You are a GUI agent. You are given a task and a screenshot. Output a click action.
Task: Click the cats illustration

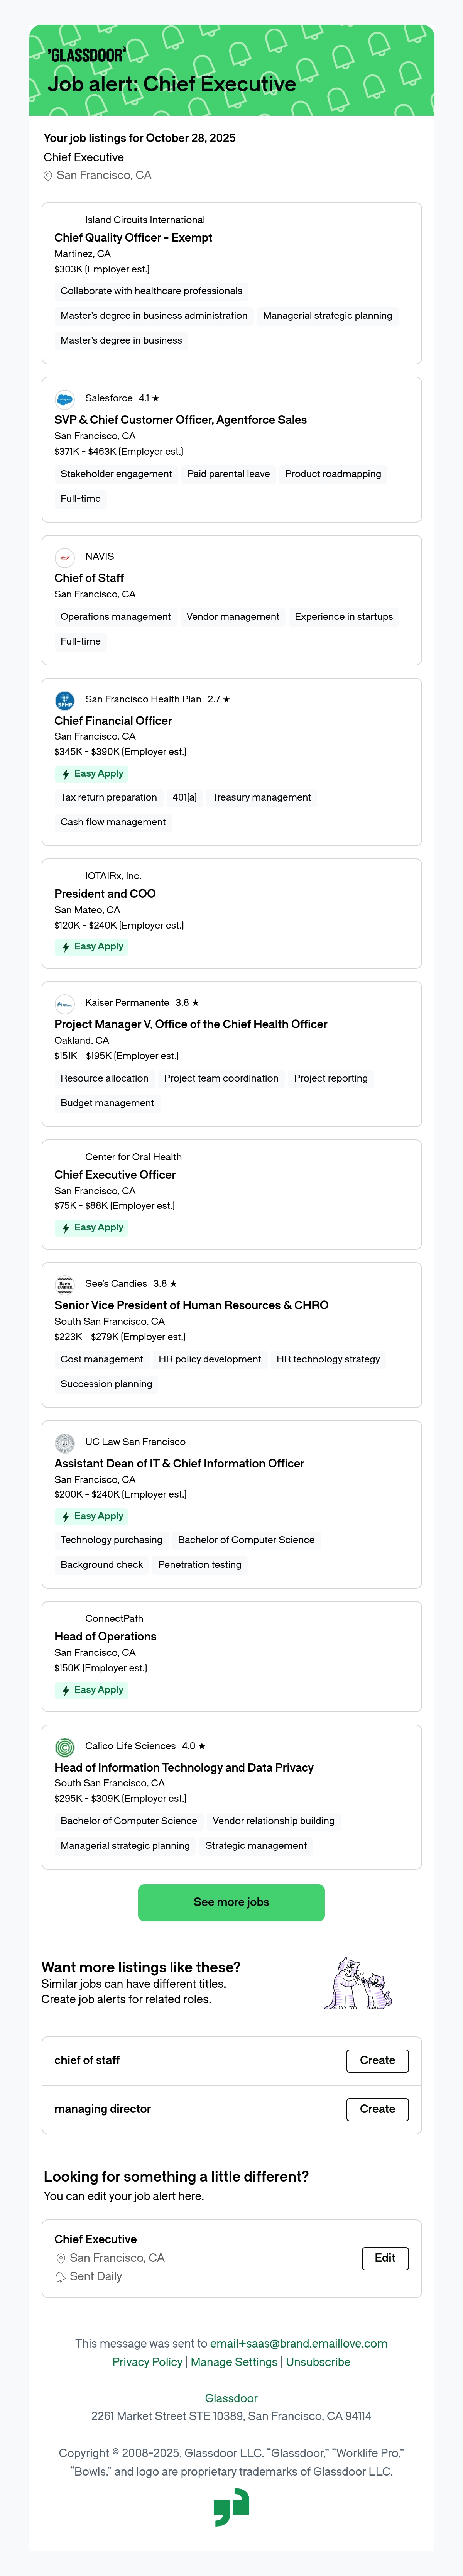click(358, 1983)
